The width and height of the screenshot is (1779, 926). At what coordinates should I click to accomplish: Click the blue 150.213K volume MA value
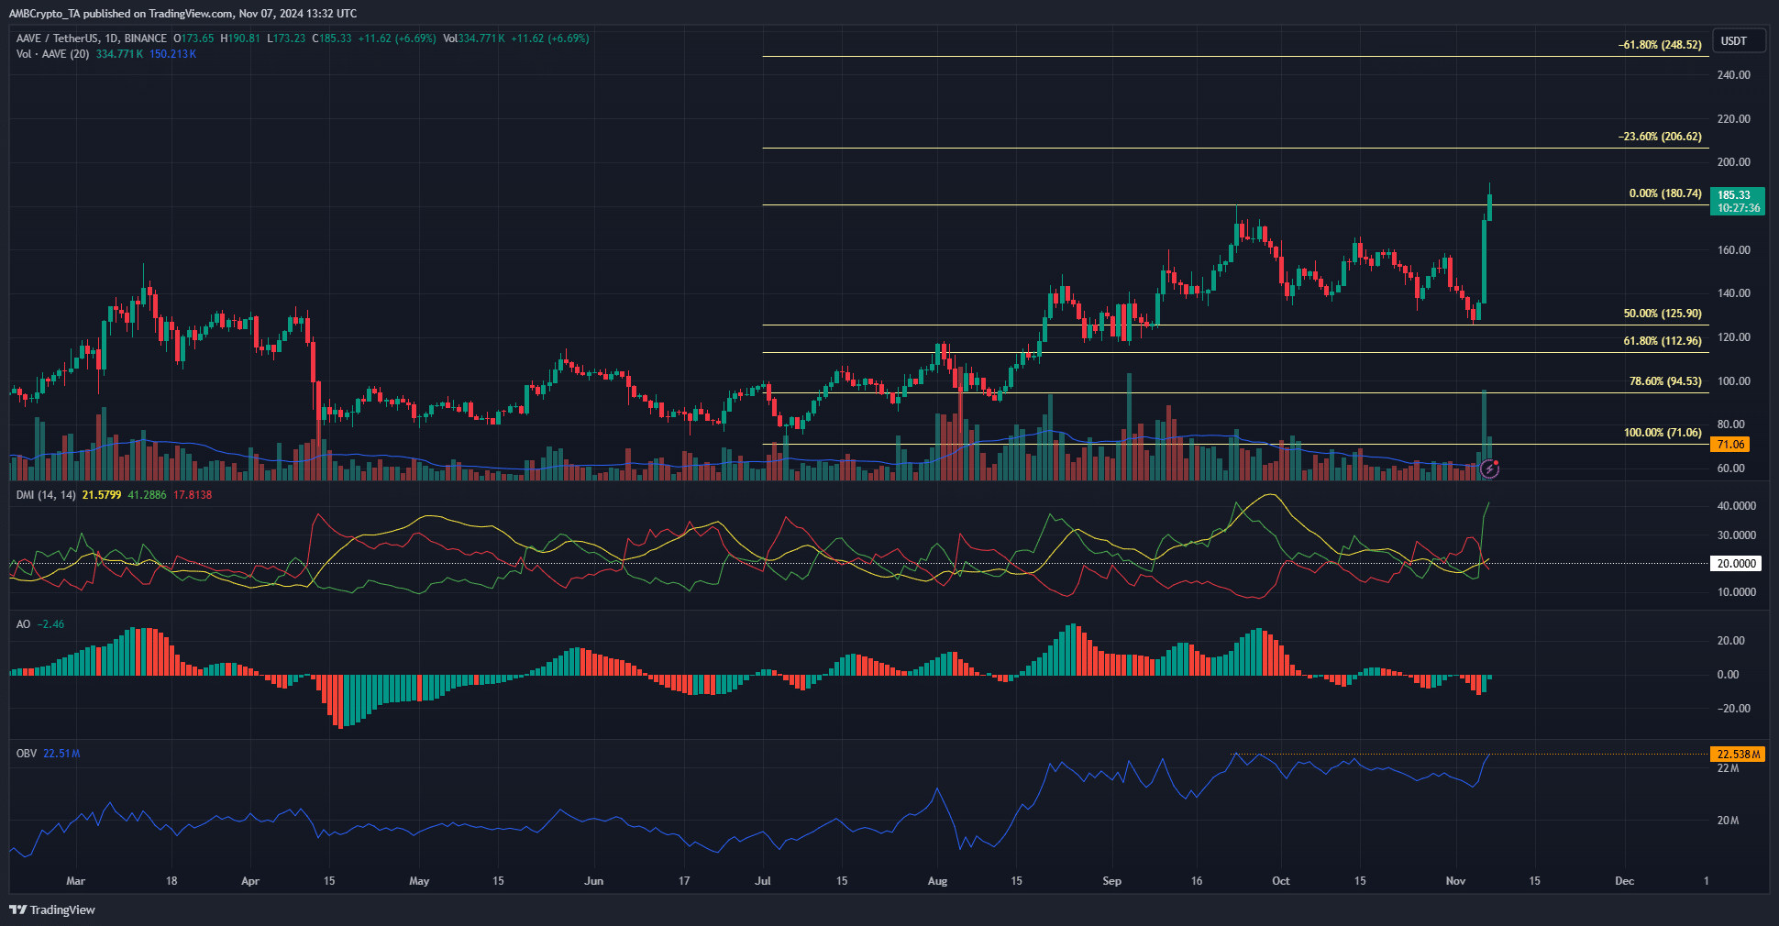coord(172,54)
